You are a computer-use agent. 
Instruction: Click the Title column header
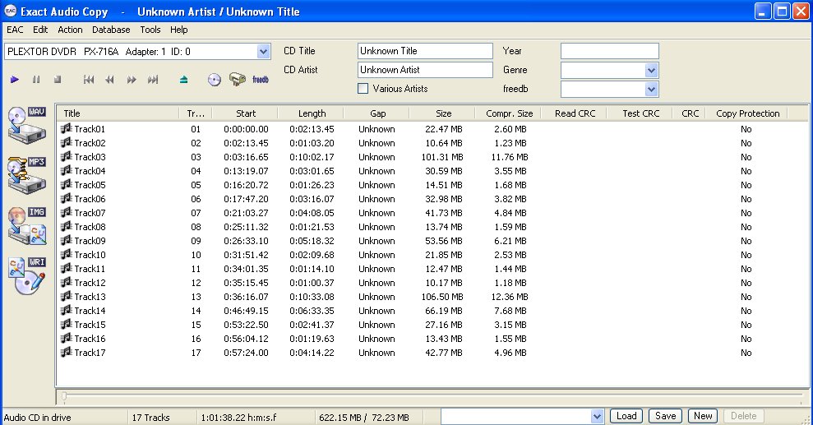click(x=118, y=113)
